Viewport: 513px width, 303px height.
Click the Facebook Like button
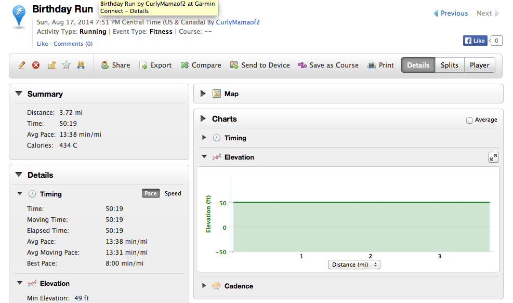point(475,40)
